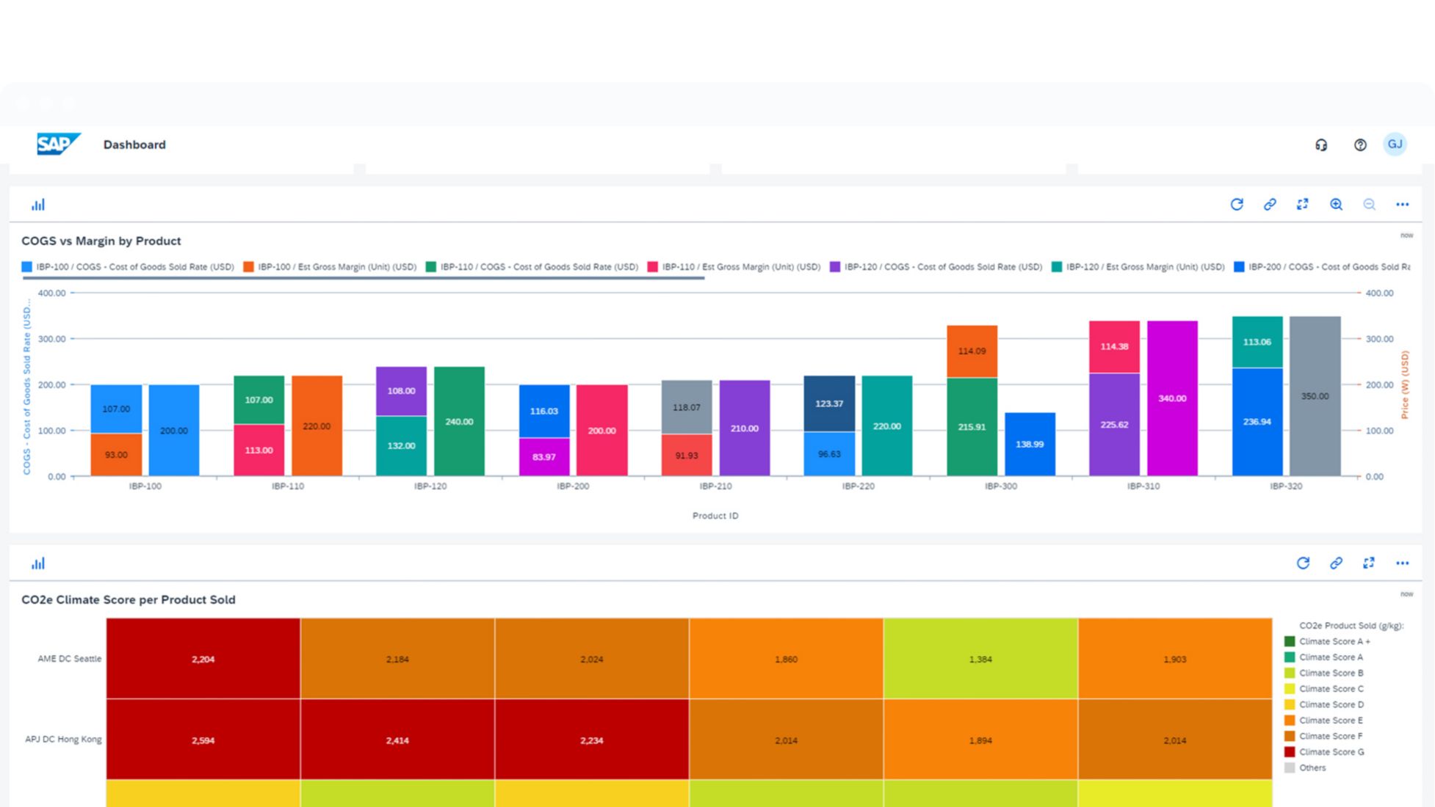Copy link for CO2e Climate Score chart

1336,563
